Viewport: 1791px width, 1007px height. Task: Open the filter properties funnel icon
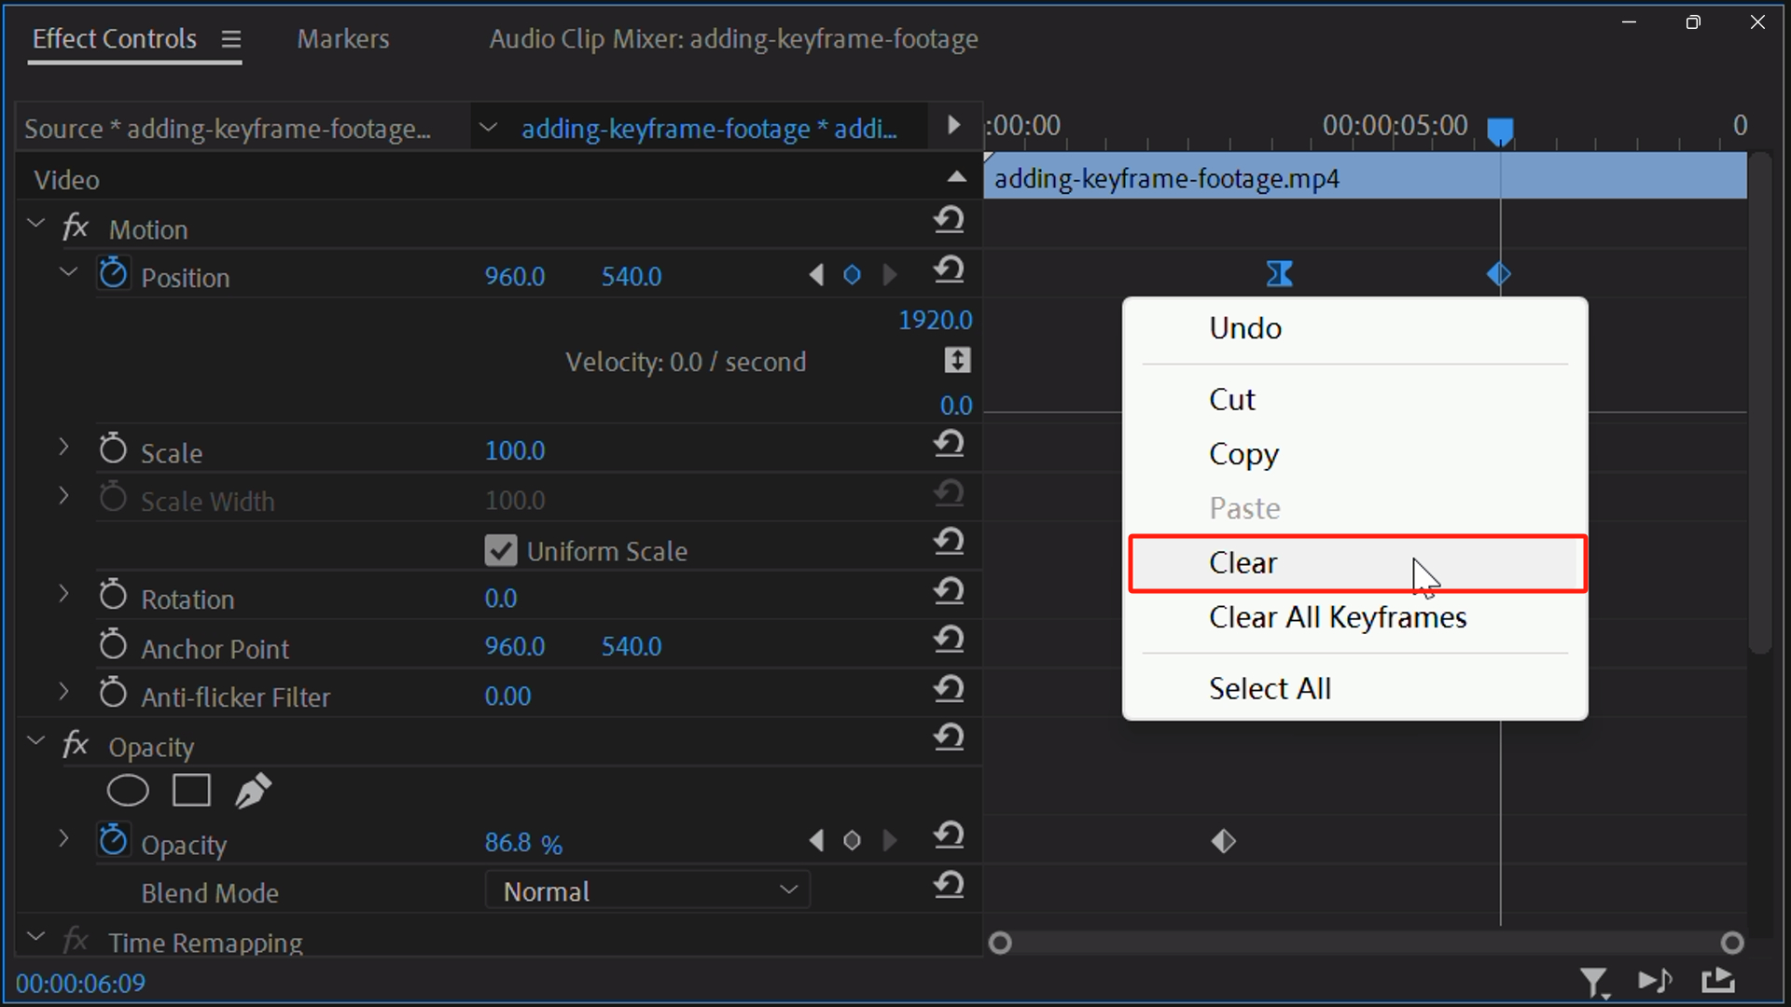point(1595,982)
